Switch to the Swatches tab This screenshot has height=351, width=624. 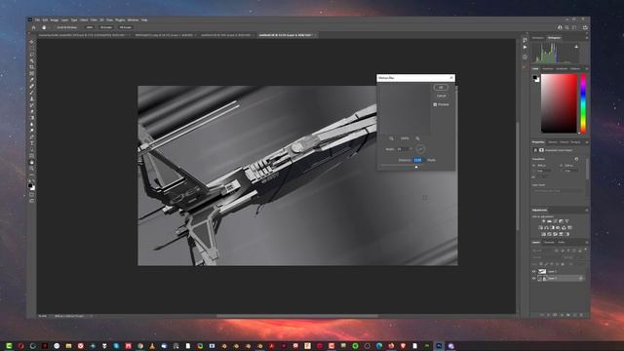548,68
